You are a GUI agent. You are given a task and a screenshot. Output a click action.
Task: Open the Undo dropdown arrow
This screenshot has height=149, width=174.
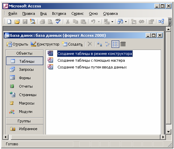[x=99, y=22]
